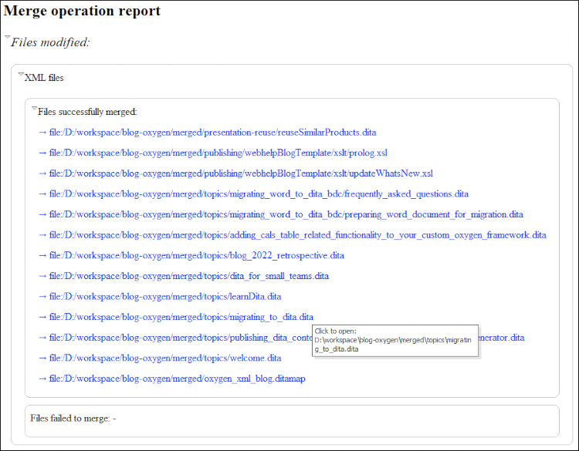The image size is (579, 451).
Task: Collapse the Files modified section
Action: point(7,39)
